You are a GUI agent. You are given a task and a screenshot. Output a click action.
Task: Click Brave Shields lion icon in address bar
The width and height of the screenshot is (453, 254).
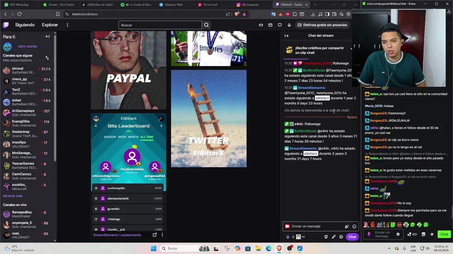[236, 14]
